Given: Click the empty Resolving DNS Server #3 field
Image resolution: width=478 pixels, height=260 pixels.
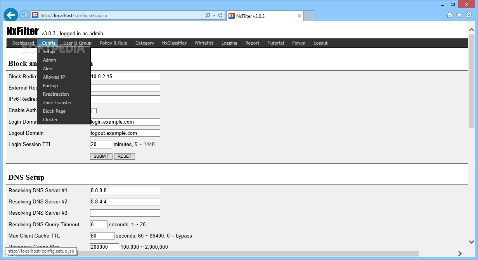Looking at the screenshot, I should tap(125, 213).
